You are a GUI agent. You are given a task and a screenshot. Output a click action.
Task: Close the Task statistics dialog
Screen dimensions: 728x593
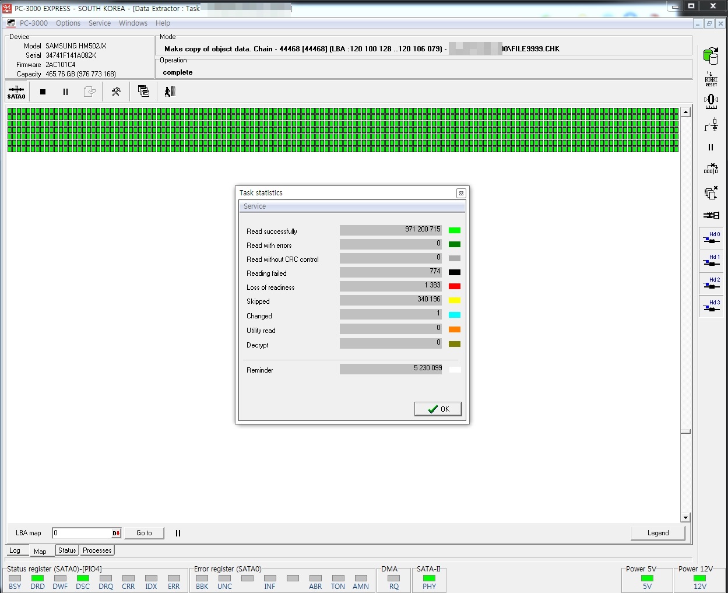(461, 193)
